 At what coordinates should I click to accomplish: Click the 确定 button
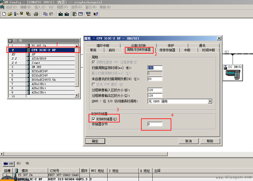click(x=95, y=141)
